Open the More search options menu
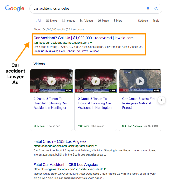Image resolution: width=177 pixels, height=182 pixels. coord(118,21)
